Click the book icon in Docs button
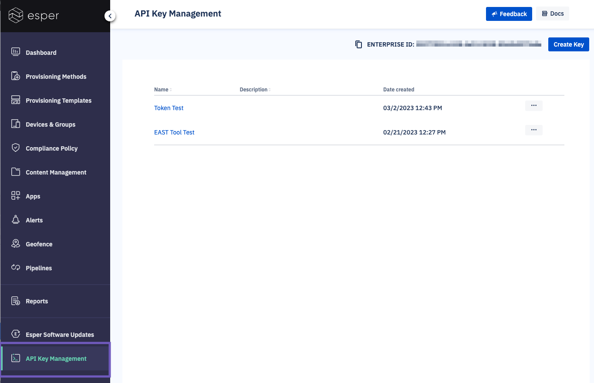The width and height of the screenshot is (594, 383). (544, 14)
